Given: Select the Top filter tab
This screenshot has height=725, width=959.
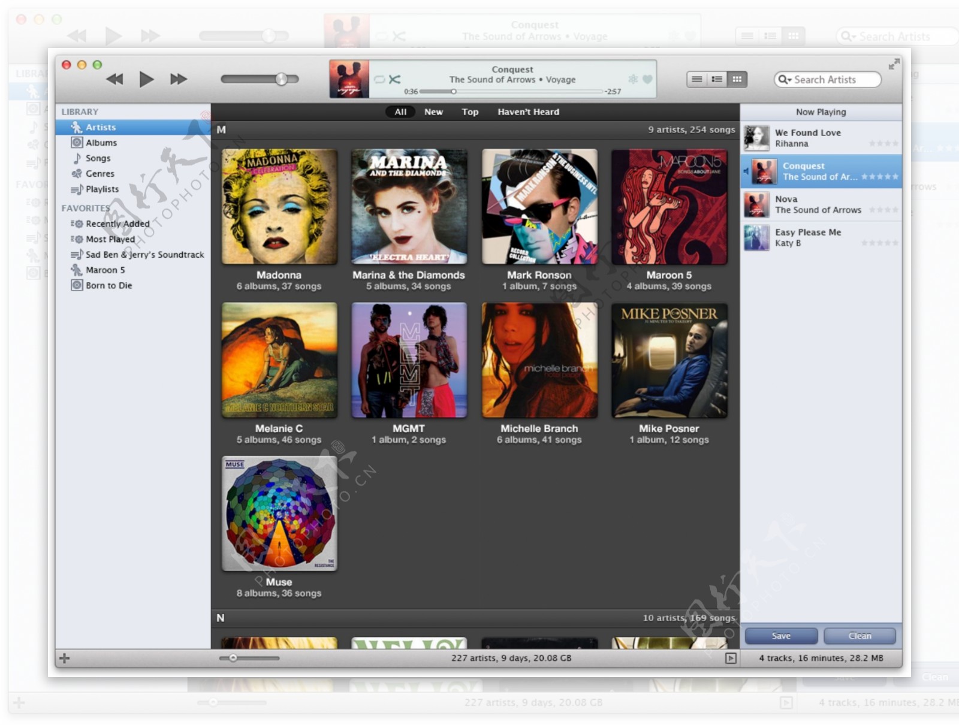Looking at the screenshot, I should [x=470, y=112].
